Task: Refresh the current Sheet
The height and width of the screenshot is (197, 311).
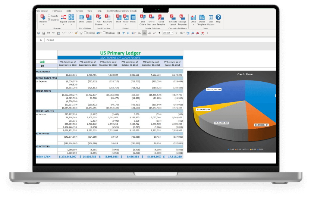Action: [118, 17]
